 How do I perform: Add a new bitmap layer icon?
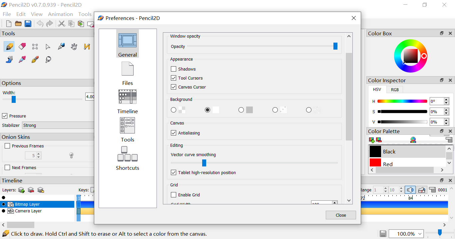point(21,190)
